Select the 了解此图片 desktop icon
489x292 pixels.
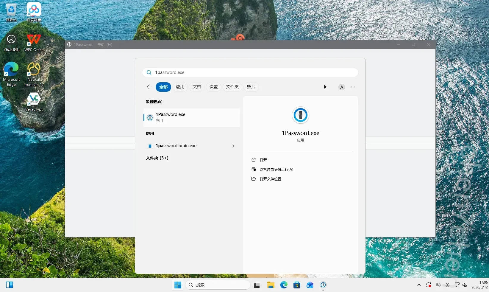11,42
